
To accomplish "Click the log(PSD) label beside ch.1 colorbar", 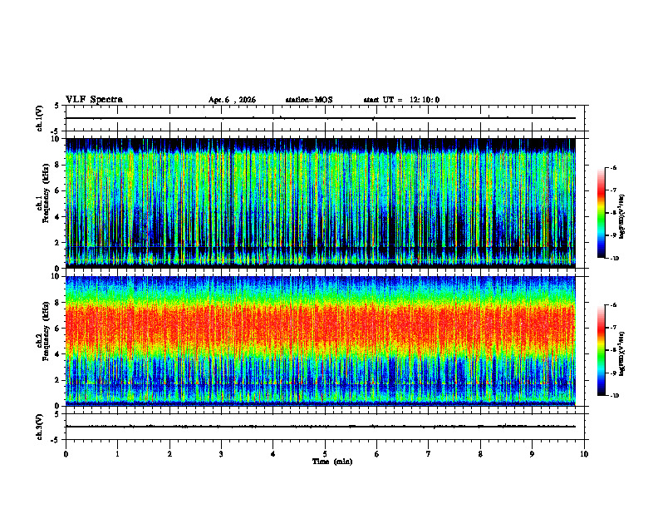I will pyautogui.click(x=622, y=217).
